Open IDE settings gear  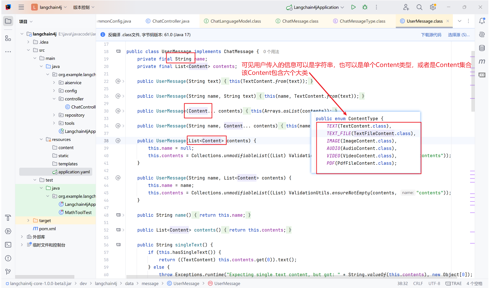tap(433, 7)
